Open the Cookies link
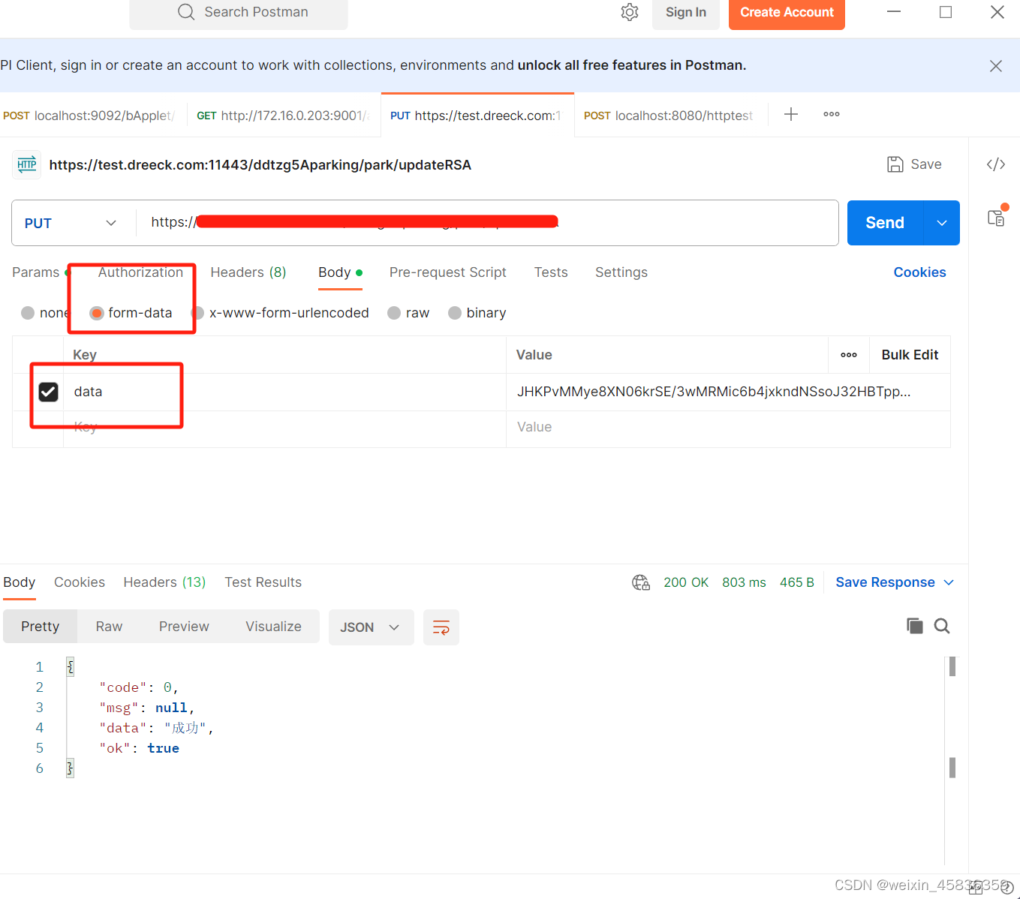This screenshot has height=899, width=1020. click(919, 272)
